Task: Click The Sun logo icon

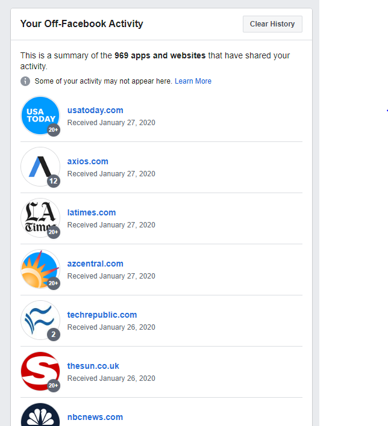Action: (x=40, y=371)
